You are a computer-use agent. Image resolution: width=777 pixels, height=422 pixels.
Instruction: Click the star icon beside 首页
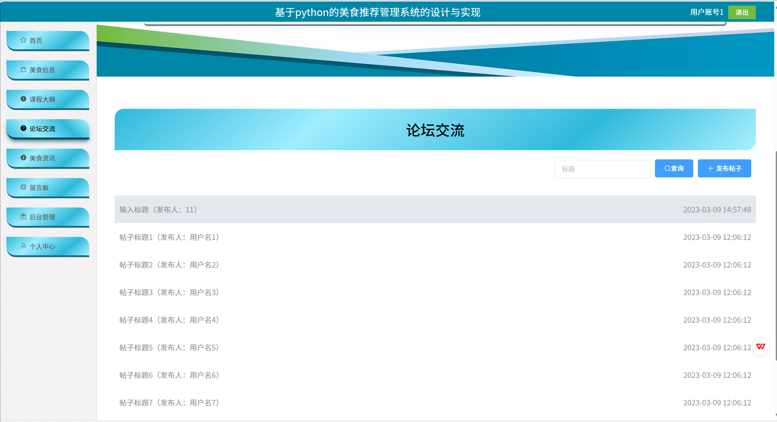(23, 40)
